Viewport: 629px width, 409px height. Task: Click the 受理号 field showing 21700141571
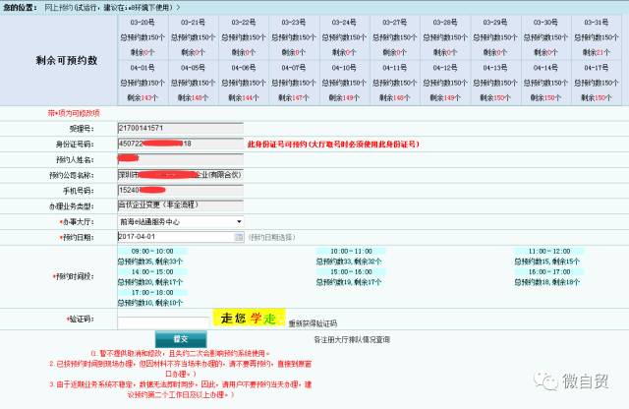(x=178, y=128)
